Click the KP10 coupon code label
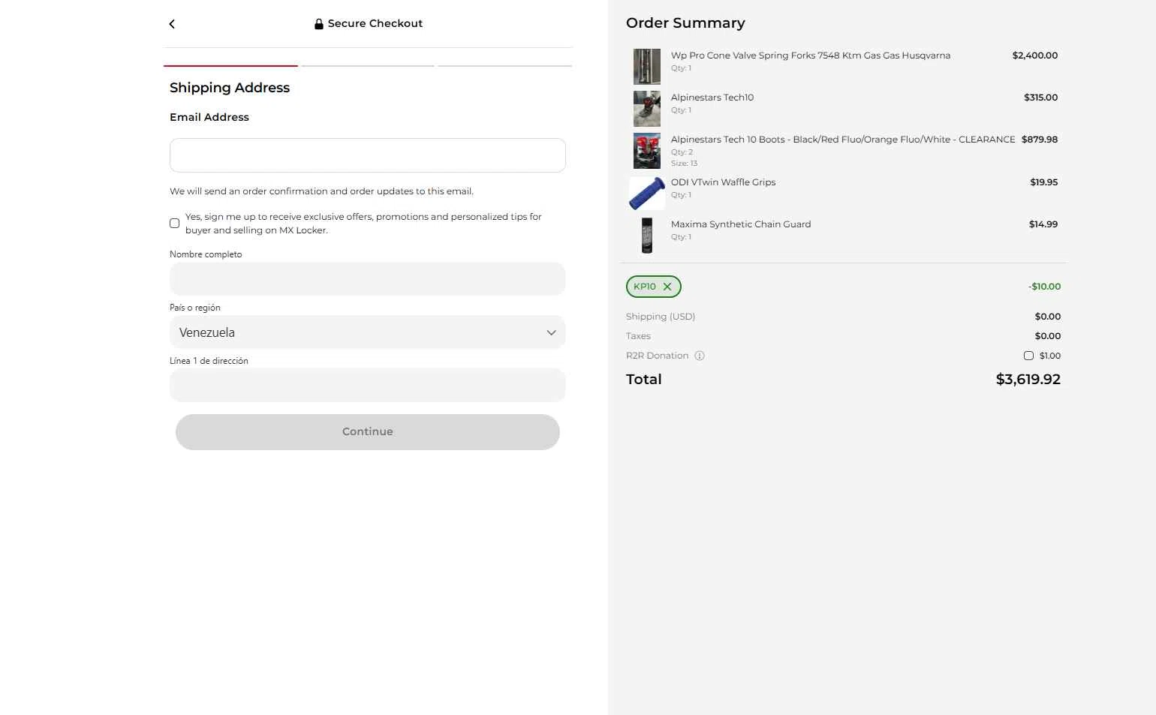 (x=645, y=287)
